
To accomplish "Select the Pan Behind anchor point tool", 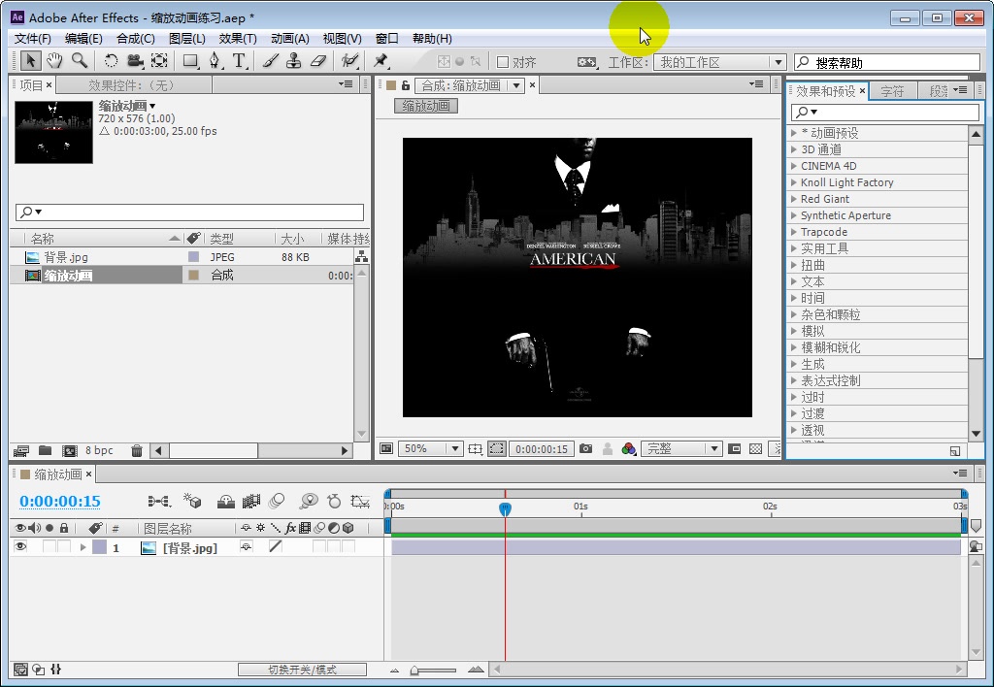I will pyautogui.click(x=159, y=61).
